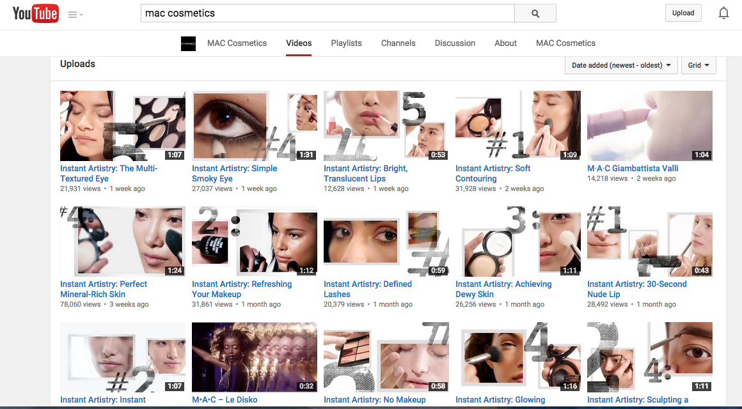Play the Bright, Translucent Lips thumbnail

(386, 126)
